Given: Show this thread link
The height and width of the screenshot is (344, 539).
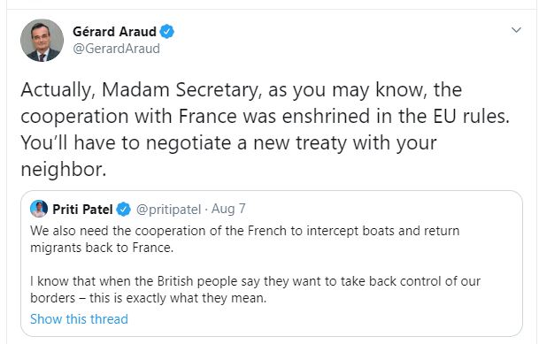Looking at the screenshot, I should tap(79, 319).
